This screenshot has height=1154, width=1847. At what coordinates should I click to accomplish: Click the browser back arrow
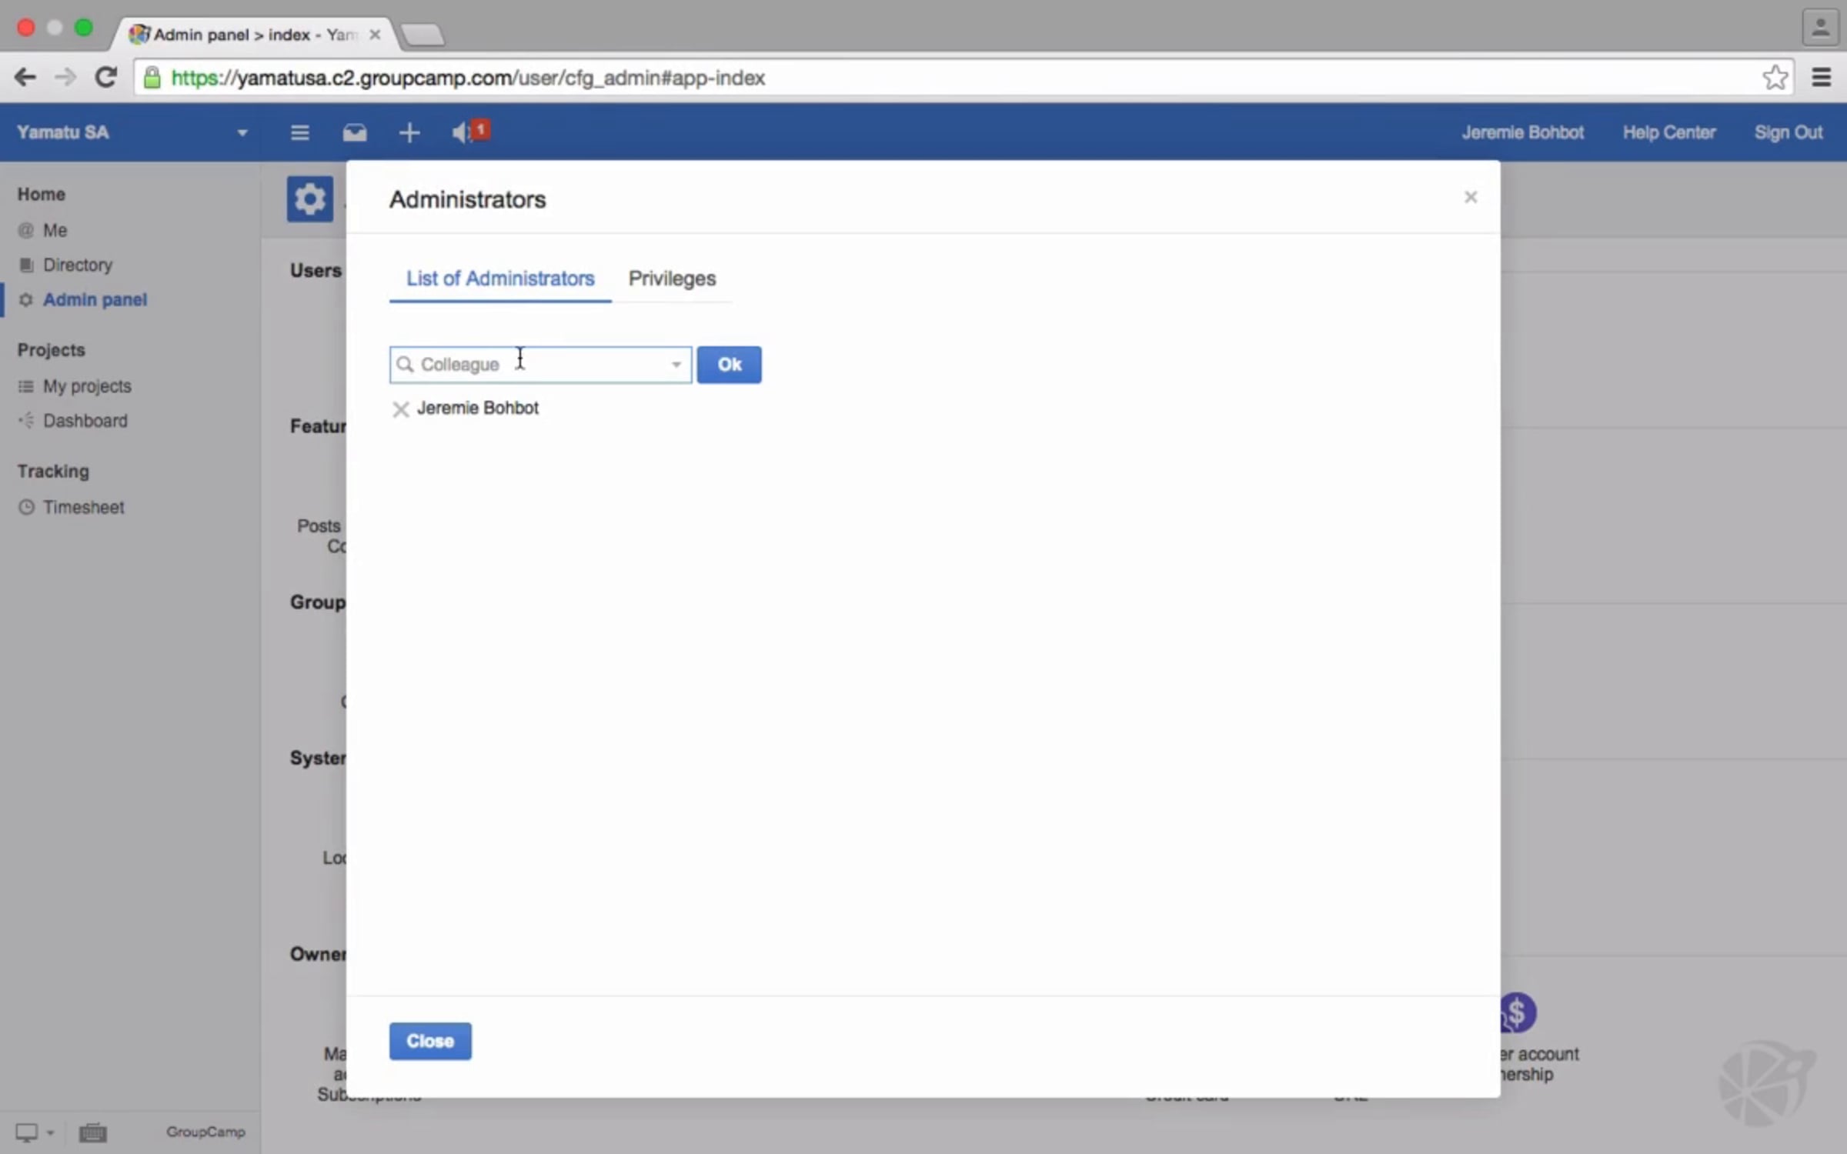coord(25,77)
